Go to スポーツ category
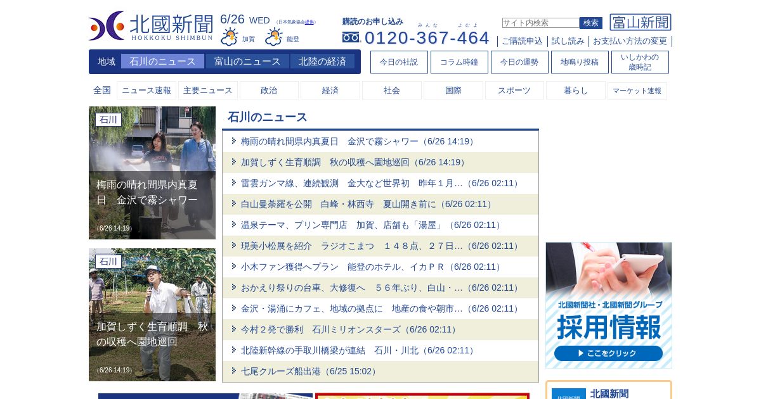This screenshot has height=399, width=761. click(514, 91)
